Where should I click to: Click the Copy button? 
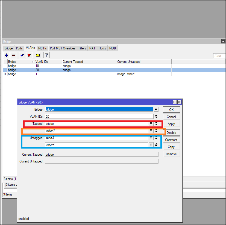pyautogui.click(x=171, y=147)
